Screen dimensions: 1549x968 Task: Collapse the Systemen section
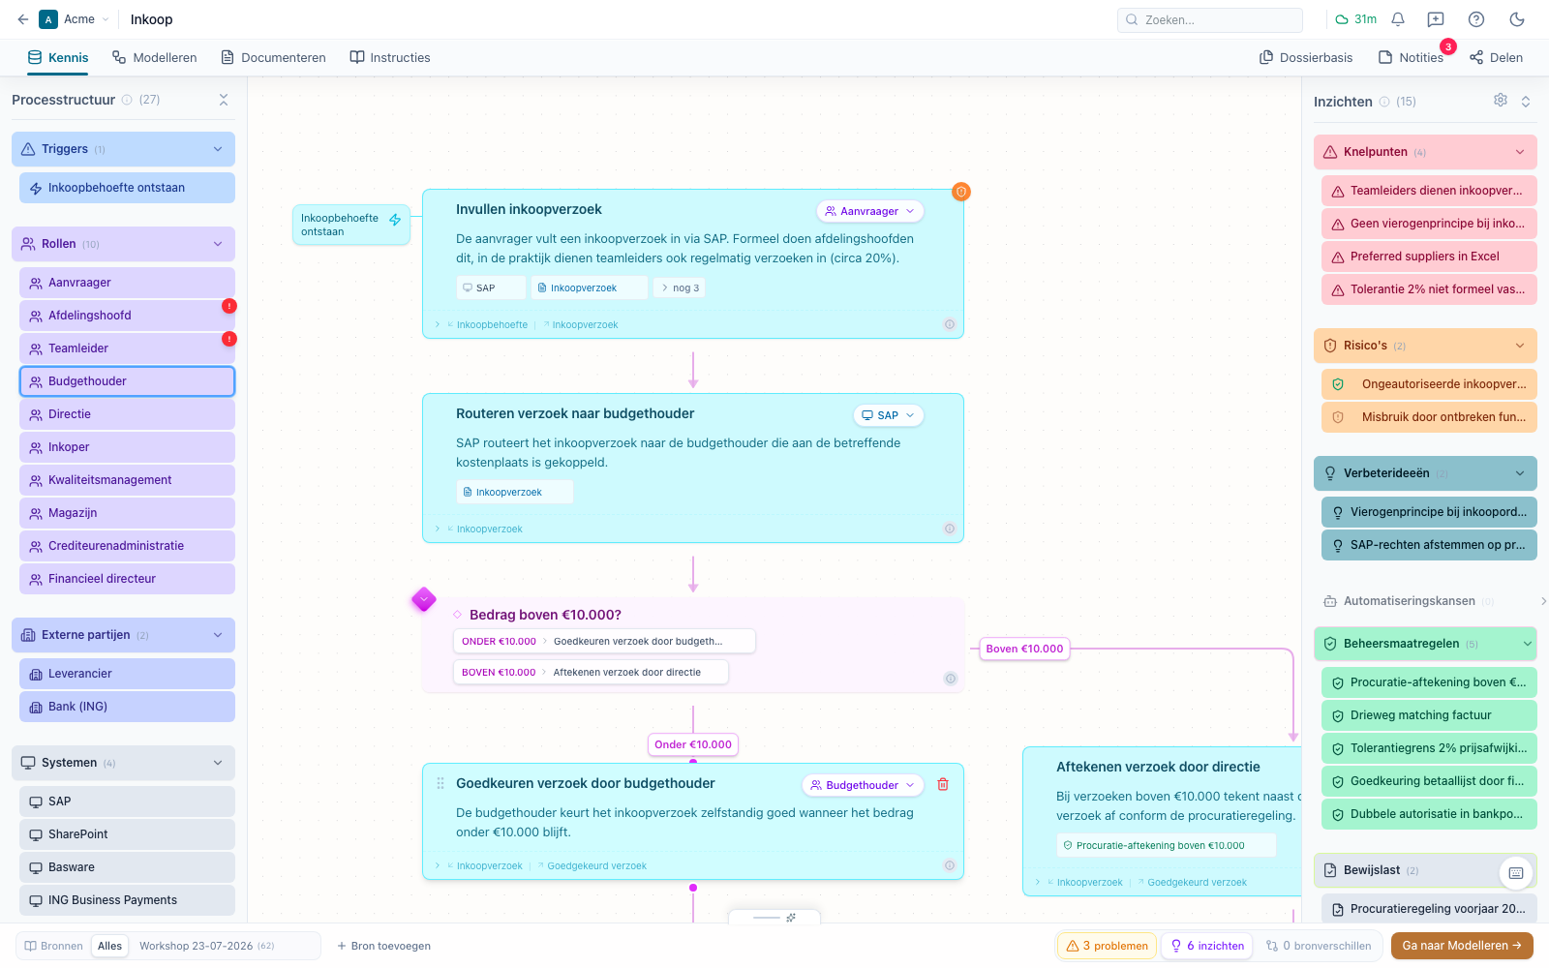point(218,763)
